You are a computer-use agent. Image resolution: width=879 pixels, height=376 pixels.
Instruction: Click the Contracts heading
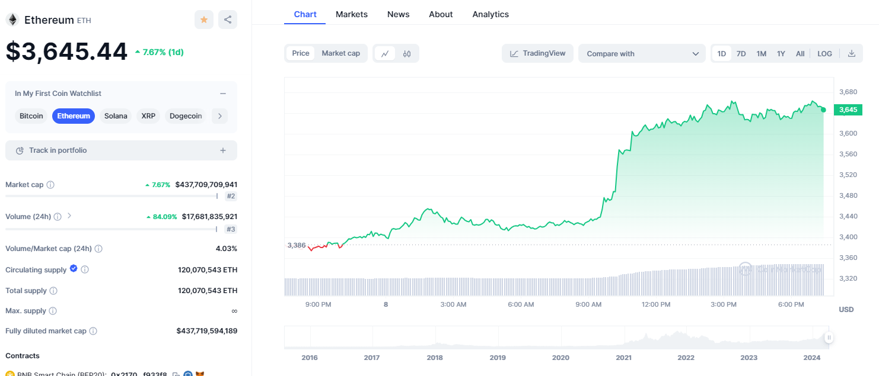(23, 356)
